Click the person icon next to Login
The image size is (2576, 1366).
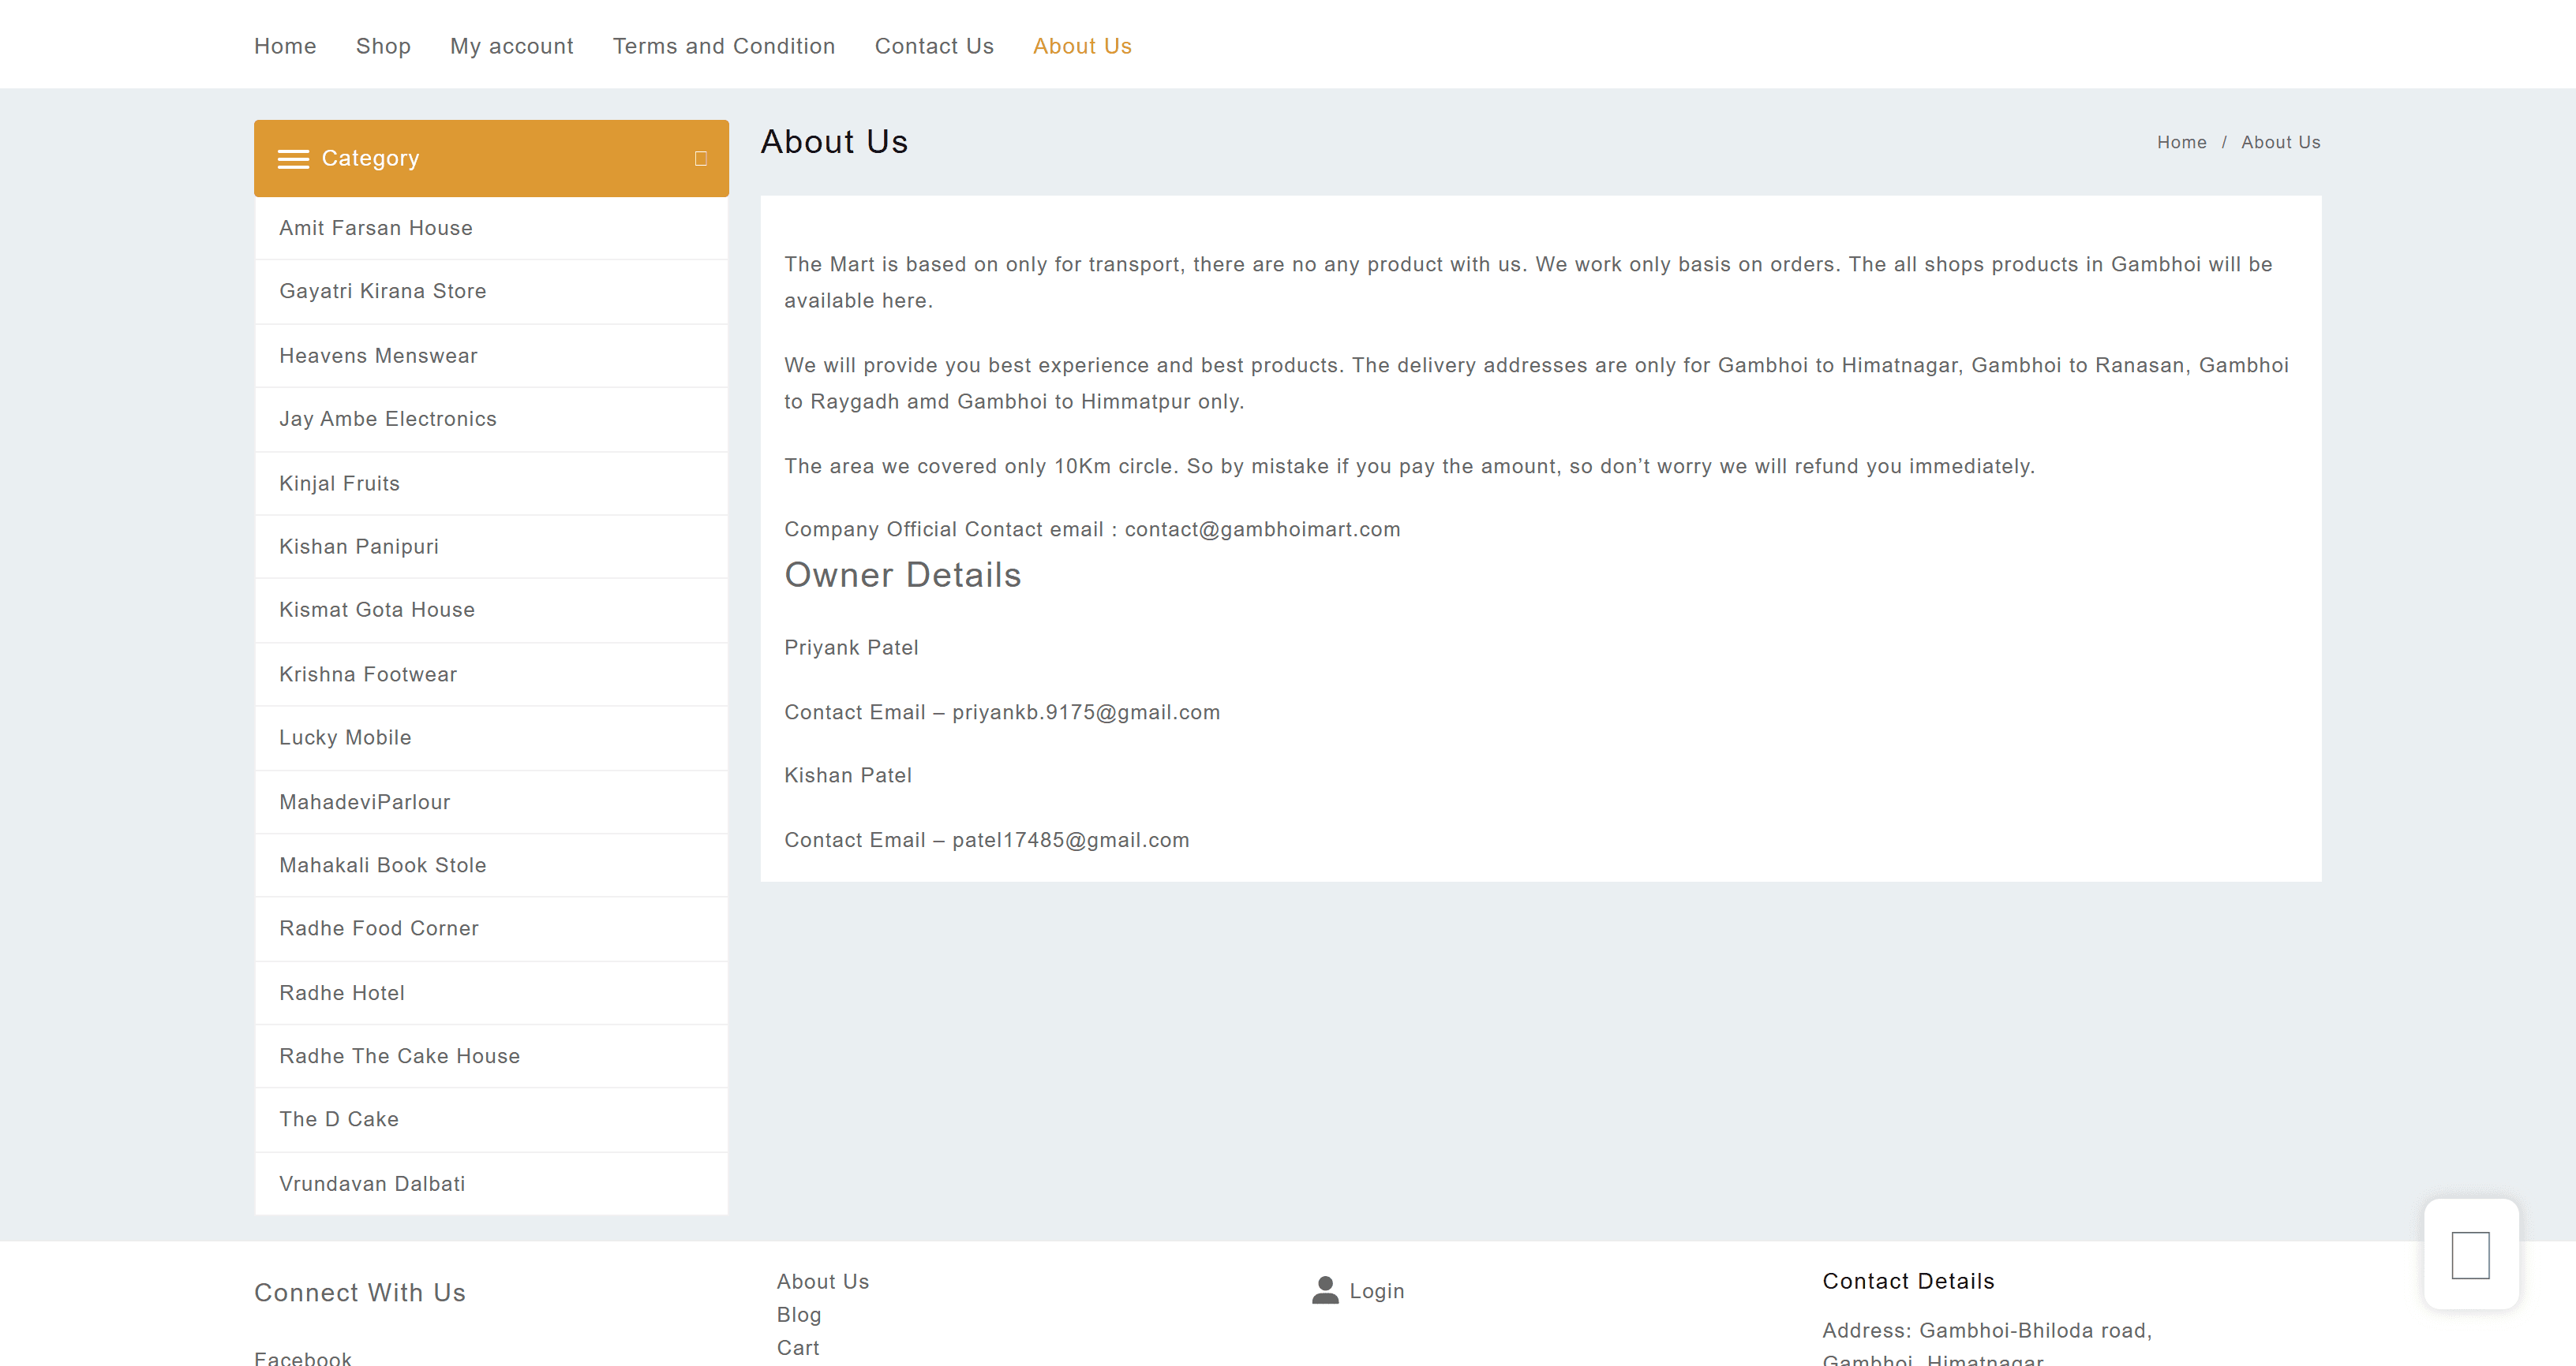tap(1325, 1291)
